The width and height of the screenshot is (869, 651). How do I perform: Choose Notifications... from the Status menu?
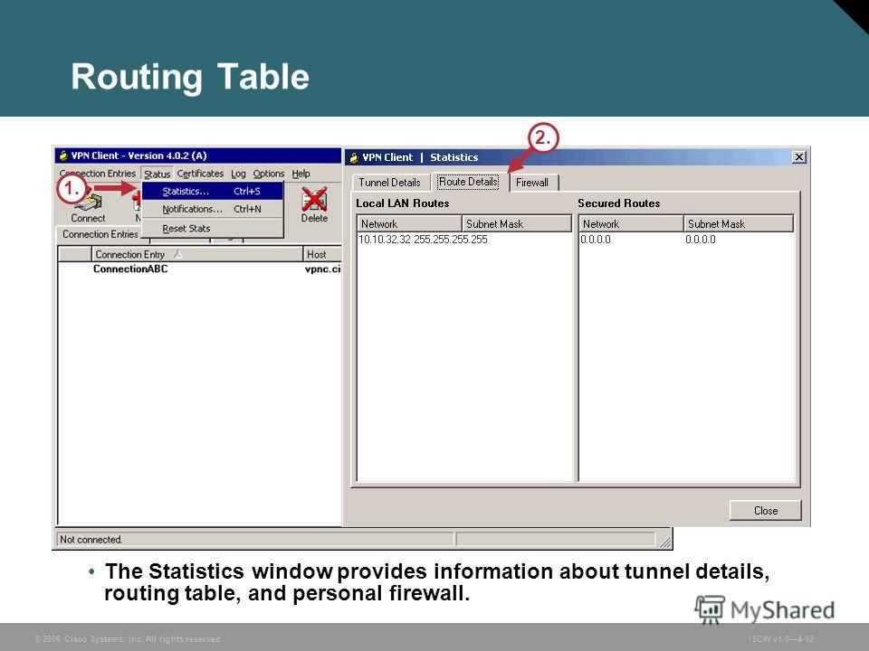pos(213,209)
